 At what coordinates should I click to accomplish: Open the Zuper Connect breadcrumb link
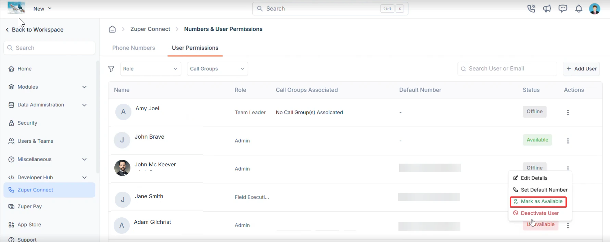coord(150,29)
